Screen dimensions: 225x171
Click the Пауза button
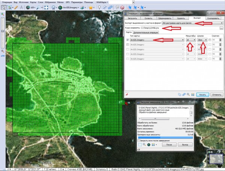169,145
